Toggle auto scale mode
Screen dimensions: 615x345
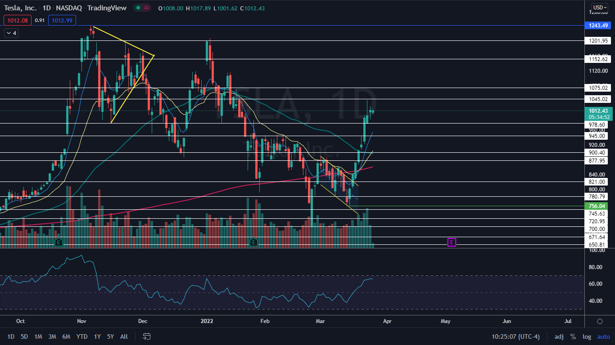603,336
